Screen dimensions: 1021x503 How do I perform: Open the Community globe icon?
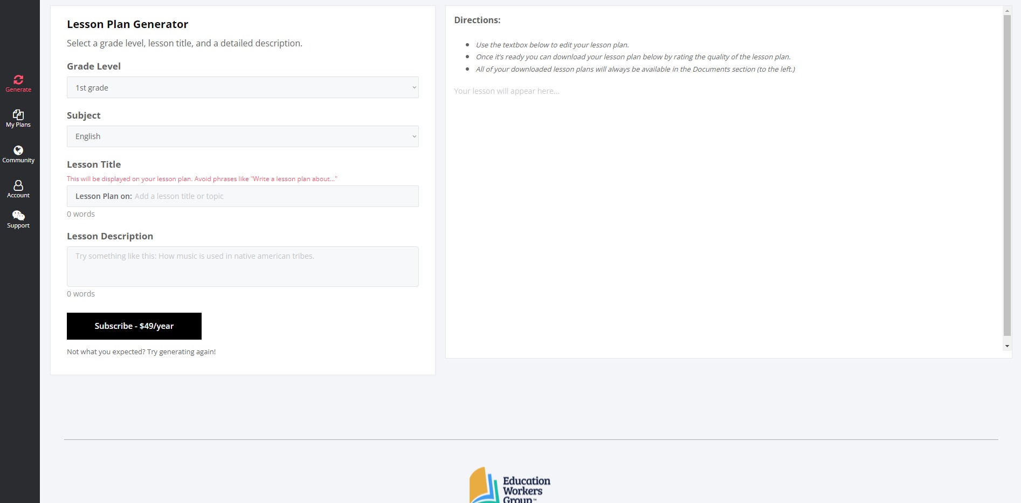[x=18, y=150]
